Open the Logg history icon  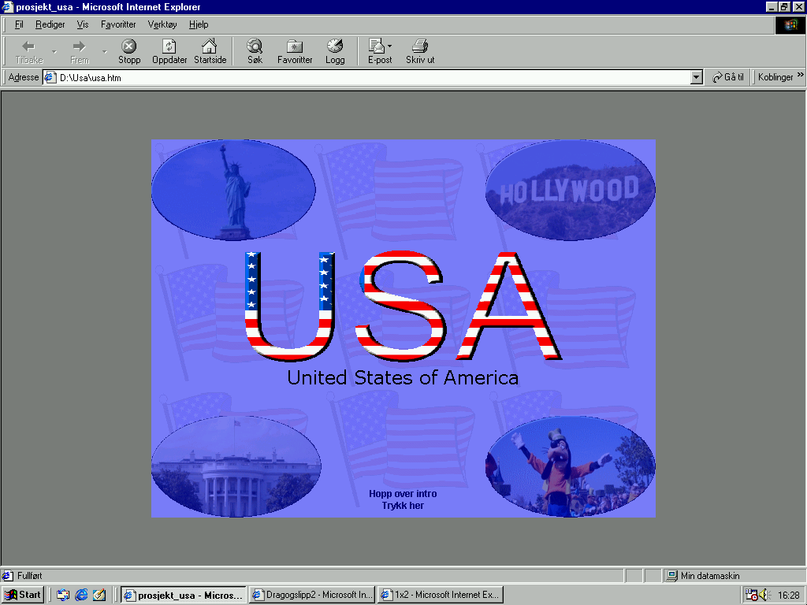335,46
